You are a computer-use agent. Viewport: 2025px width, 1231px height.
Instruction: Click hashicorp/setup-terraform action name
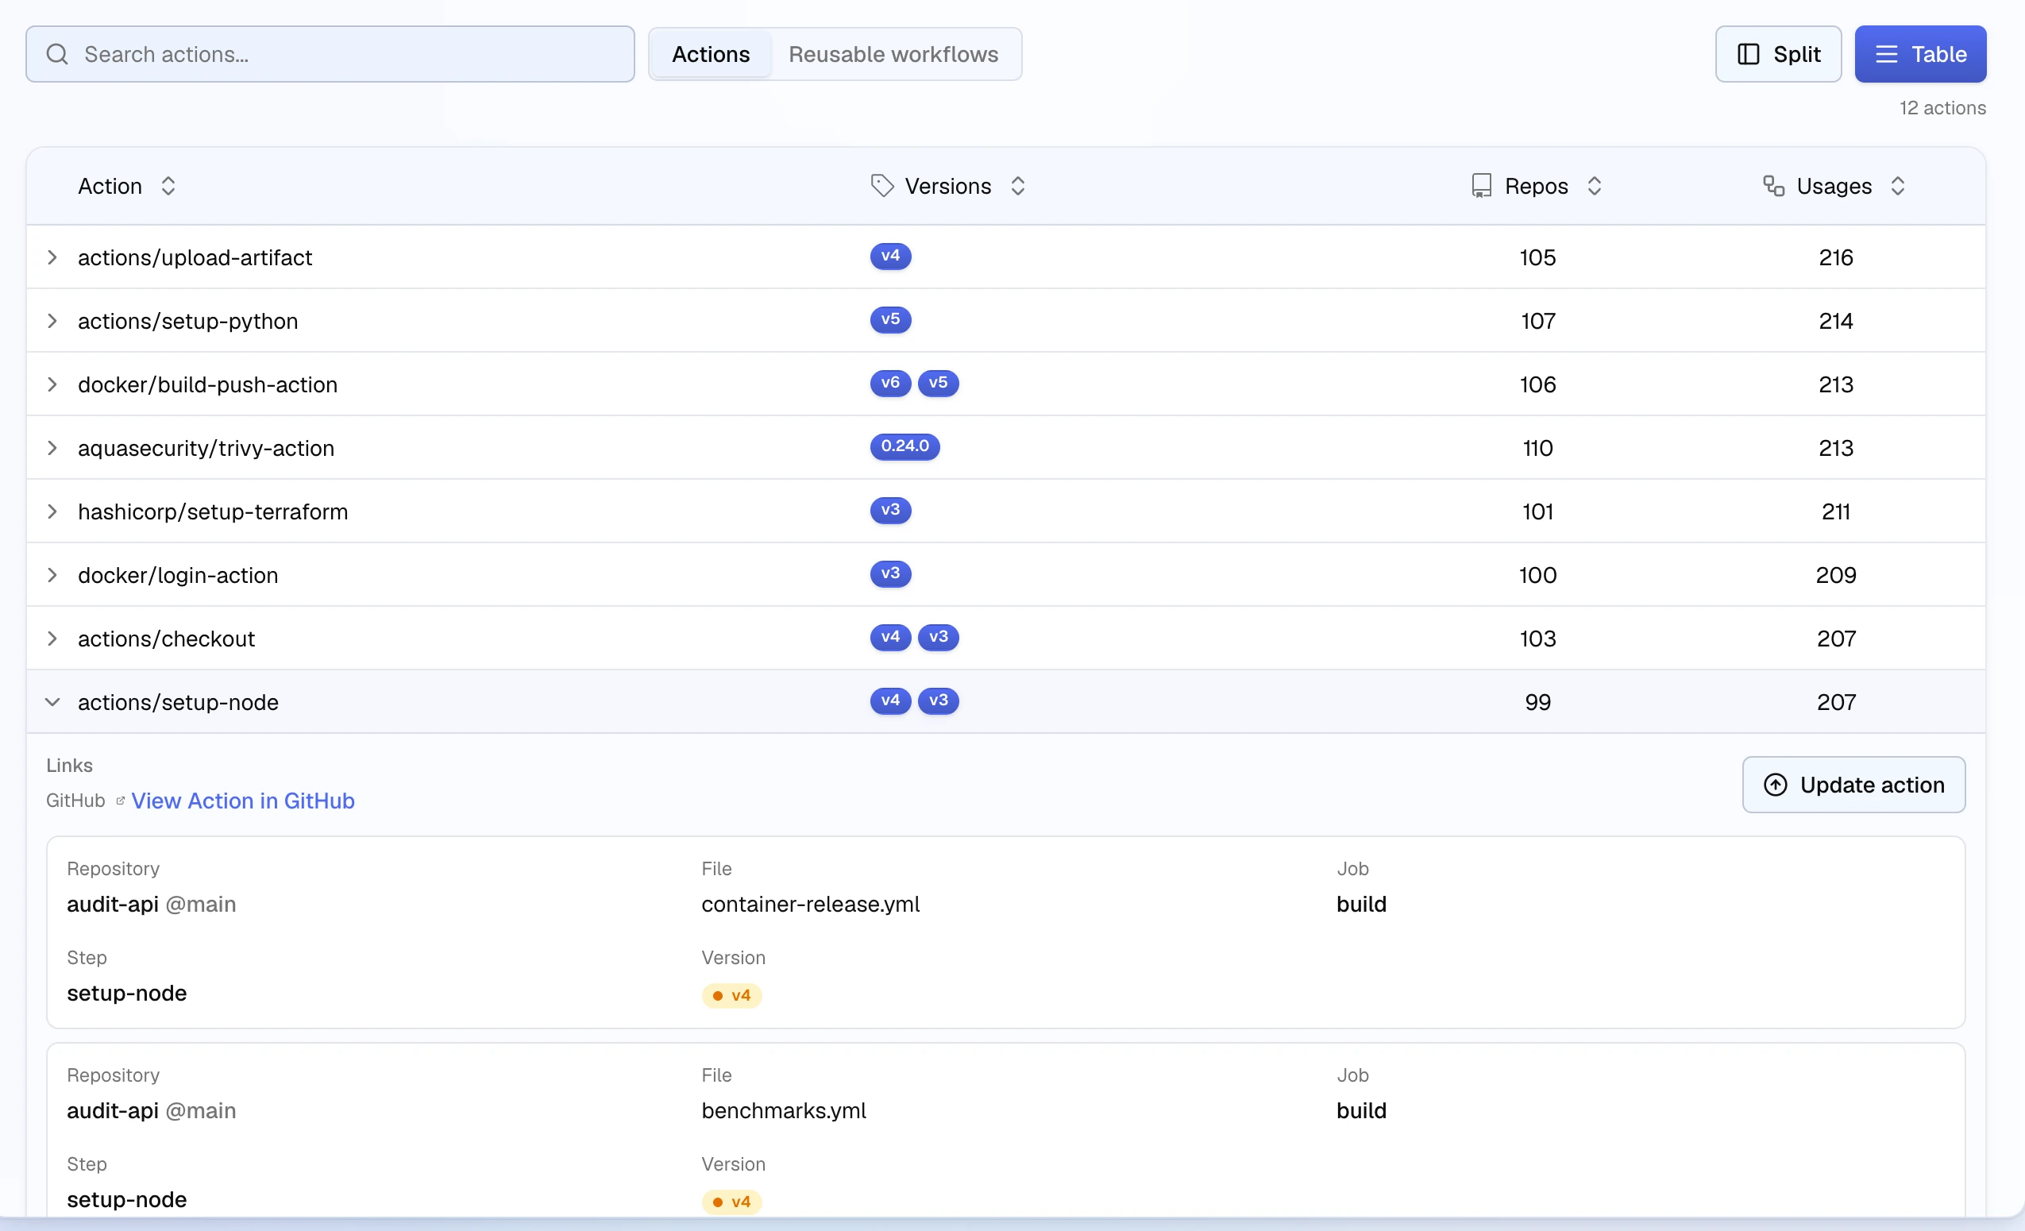pos(213,511)
